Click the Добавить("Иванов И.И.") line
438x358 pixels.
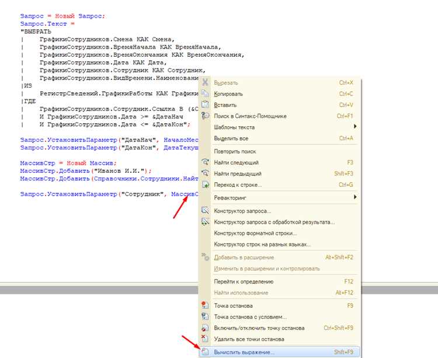point(86,171)
